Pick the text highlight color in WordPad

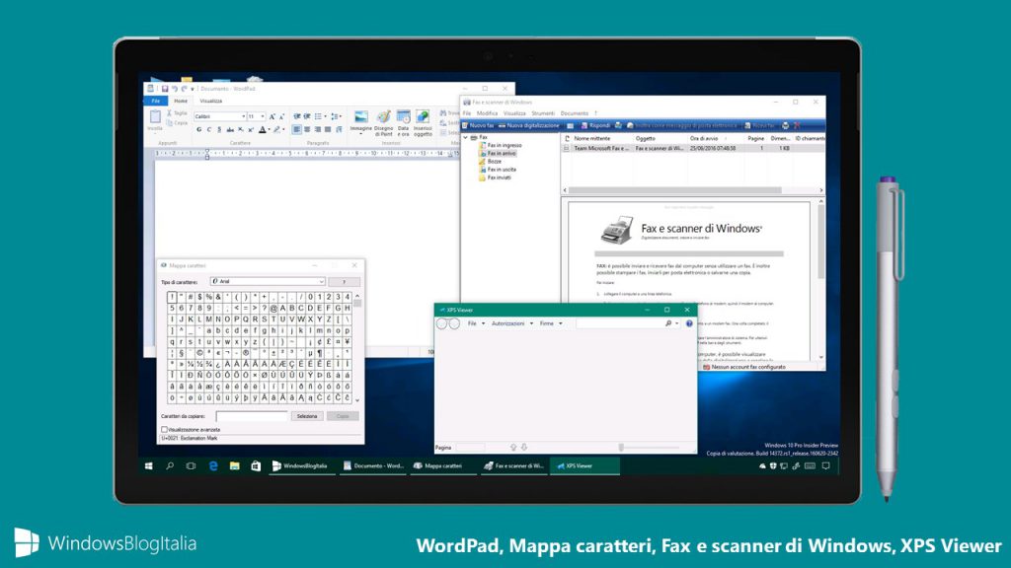(x=276, y=129)
